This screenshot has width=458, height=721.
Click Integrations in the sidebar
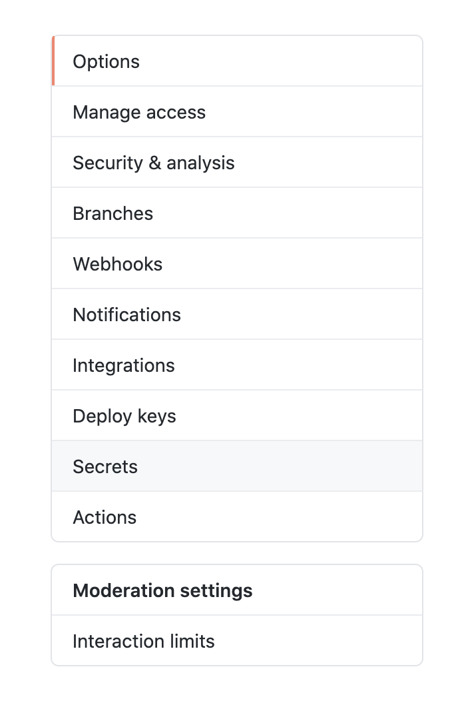point(124,365)
